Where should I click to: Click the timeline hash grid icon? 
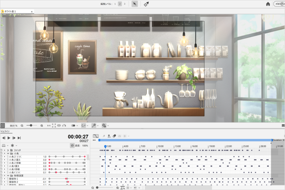click(x=128, y=188)
